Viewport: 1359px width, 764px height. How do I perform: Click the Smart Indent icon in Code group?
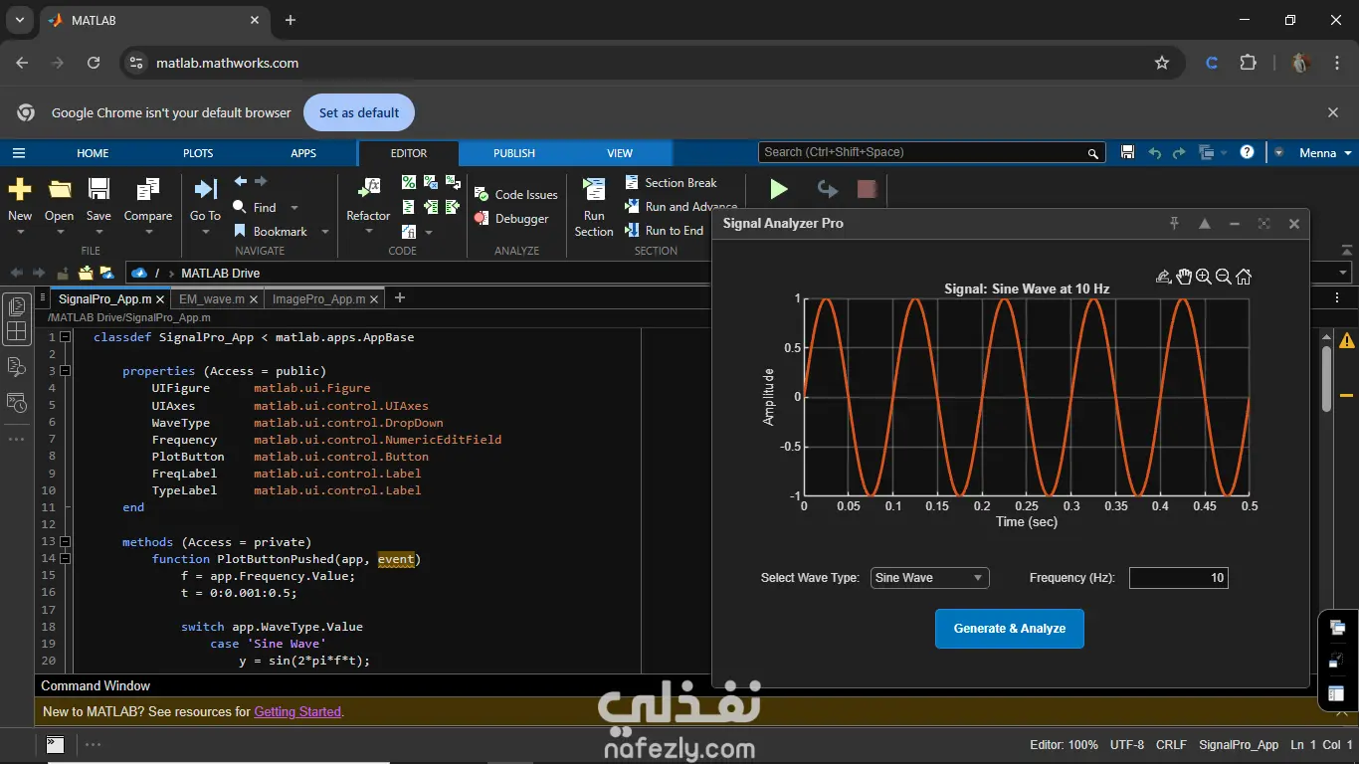[409, 207]
